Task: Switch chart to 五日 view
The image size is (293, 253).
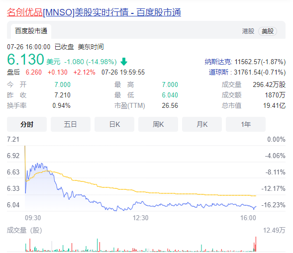Action: [71, 124]
